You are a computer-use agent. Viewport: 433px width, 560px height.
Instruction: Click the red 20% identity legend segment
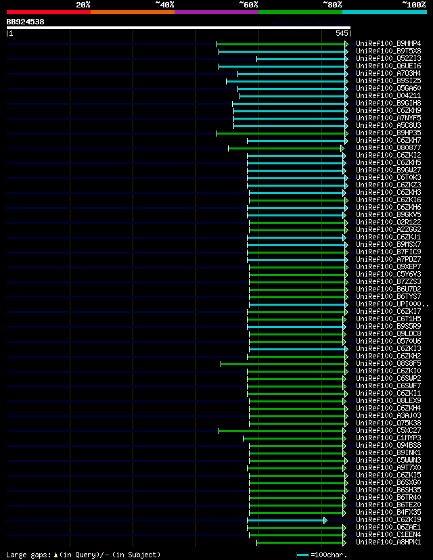[49, 12]
